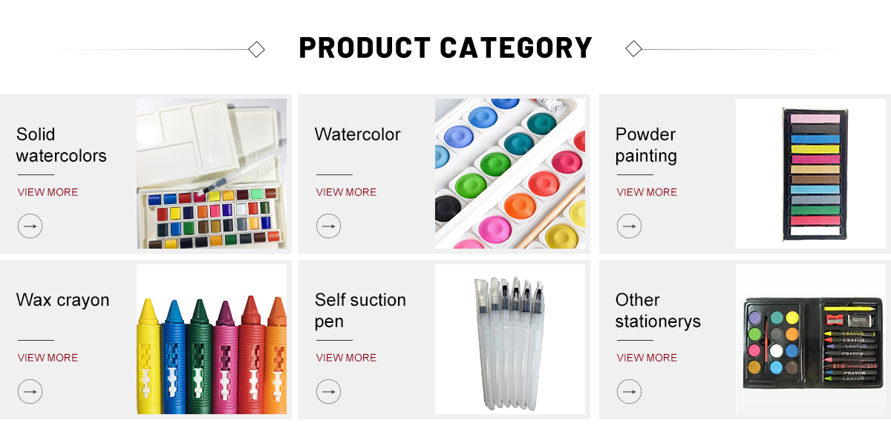Viewport: 891px width, 432px height.
Task: Click View More for Self suction pen
Action: [346, 358]
